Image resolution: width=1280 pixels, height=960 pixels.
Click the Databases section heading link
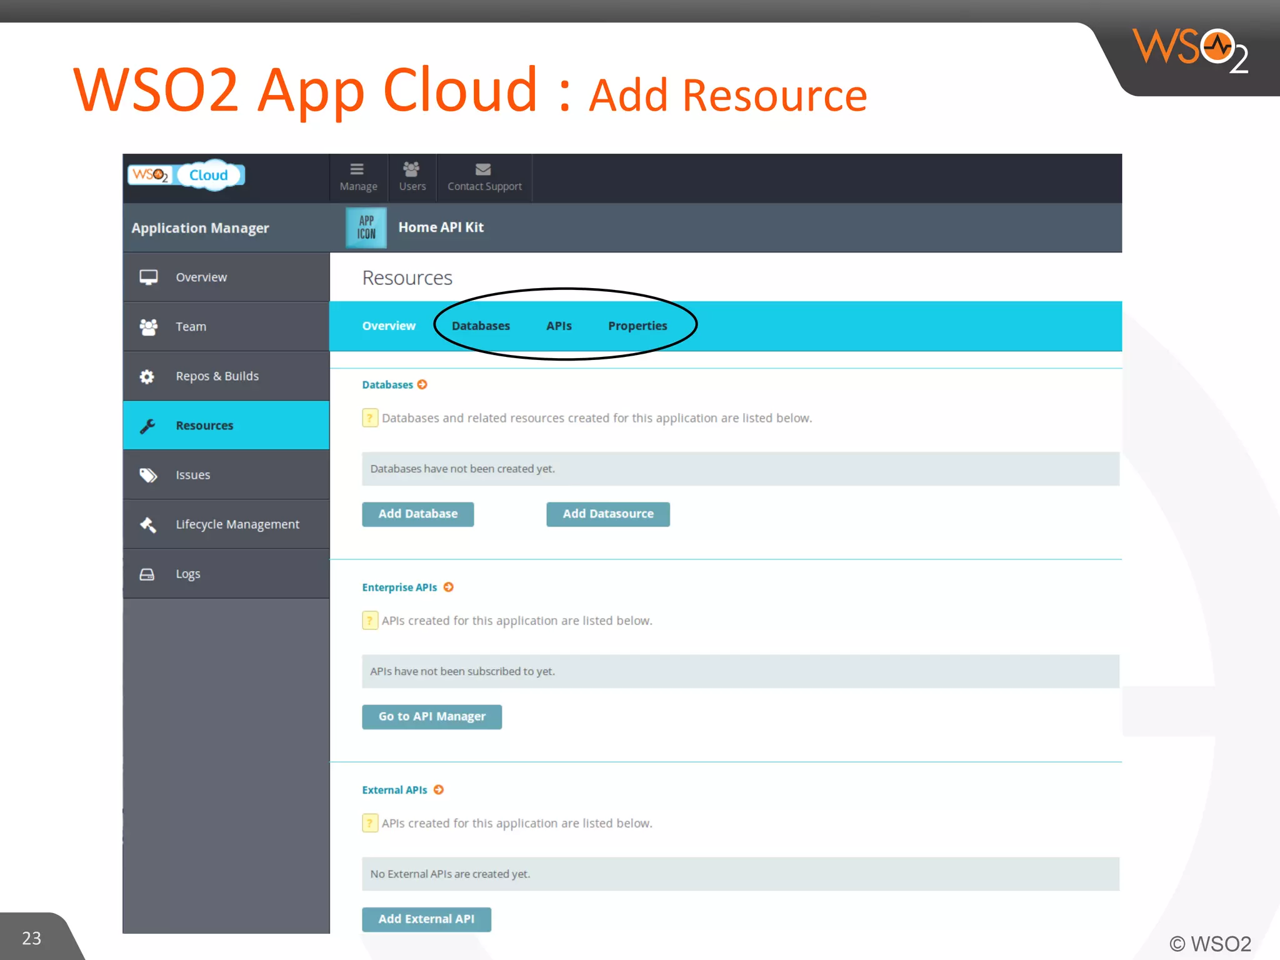(387, 384)
